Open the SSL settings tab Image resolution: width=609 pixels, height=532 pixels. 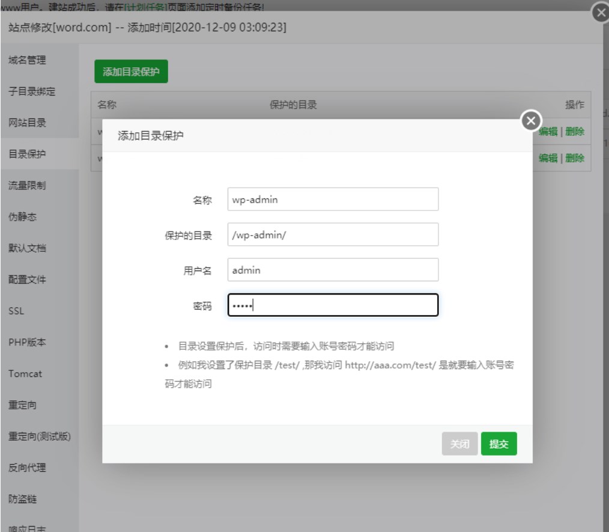16,311
